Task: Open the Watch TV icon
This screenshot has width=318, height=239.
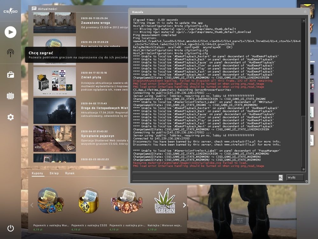Action: point(10,96)
